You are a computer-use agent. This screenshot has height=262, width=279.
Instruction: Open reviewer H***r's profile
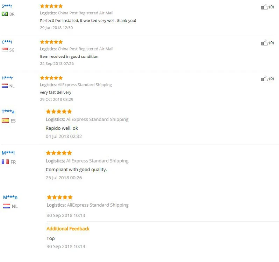[x=7, y=78]
